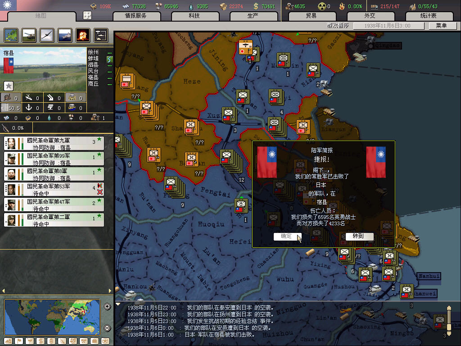The image size is (461, 346).
Task: Select the Japanese air unit counter near Jining
Action: point(245,47)
